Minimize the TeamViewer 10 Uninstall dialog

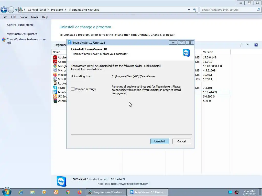(173, 43)
